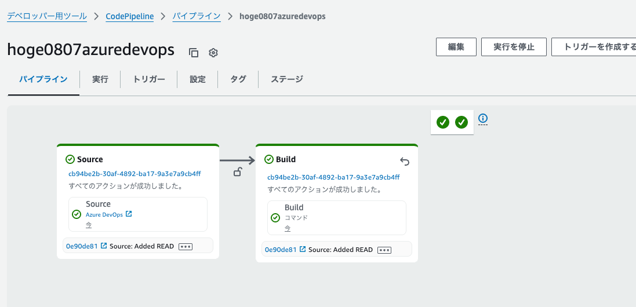Viewport: 636px width, 307px height.
Task: Open external link icon next to Source commit 0e90de81
Action: point(104,246)
